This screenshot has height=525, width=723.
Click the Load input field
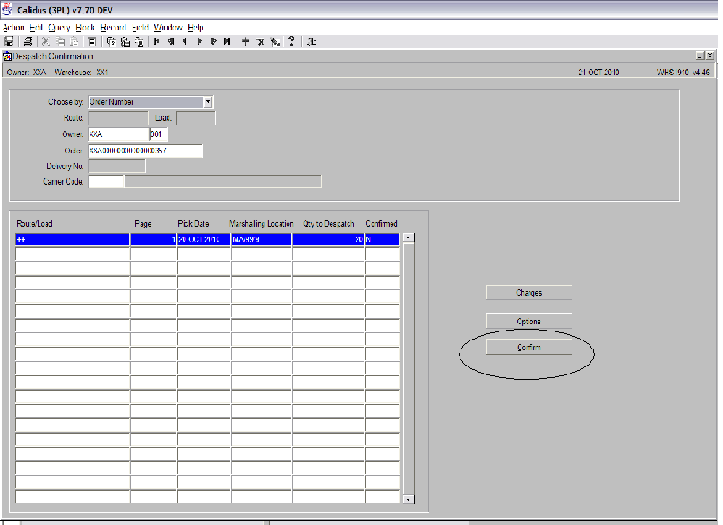(x=196, y=118)
